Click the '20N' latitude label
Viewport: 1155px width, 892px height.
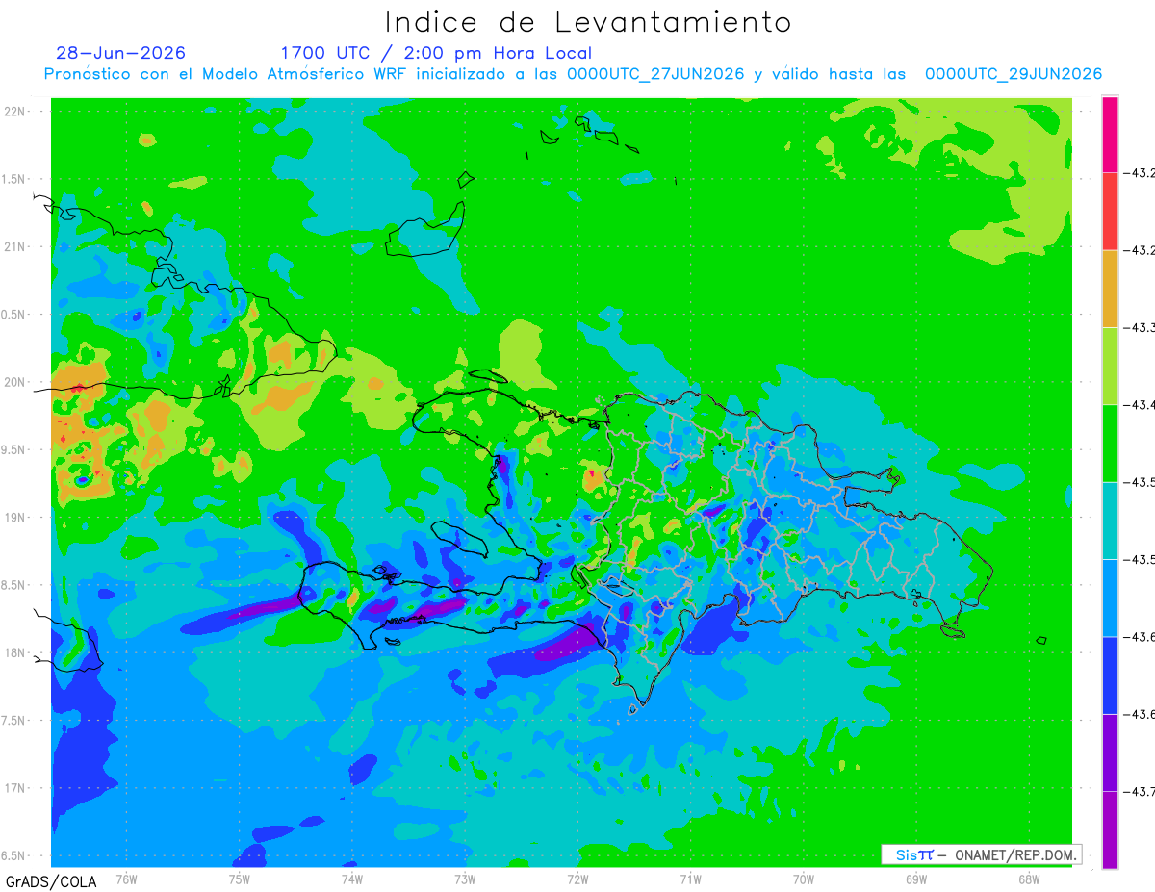click(16, 382)
